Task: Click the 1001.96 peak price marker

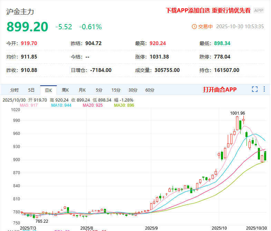Action: (x=238, y=113)
